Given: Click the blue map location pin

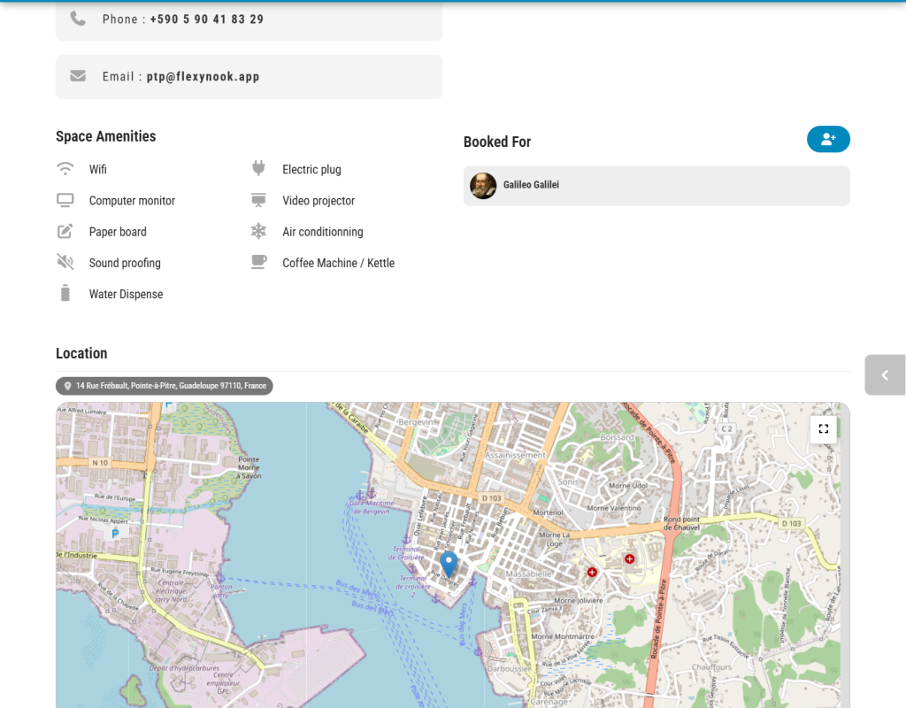Looking at the screenshot, I should coord(449,564).
